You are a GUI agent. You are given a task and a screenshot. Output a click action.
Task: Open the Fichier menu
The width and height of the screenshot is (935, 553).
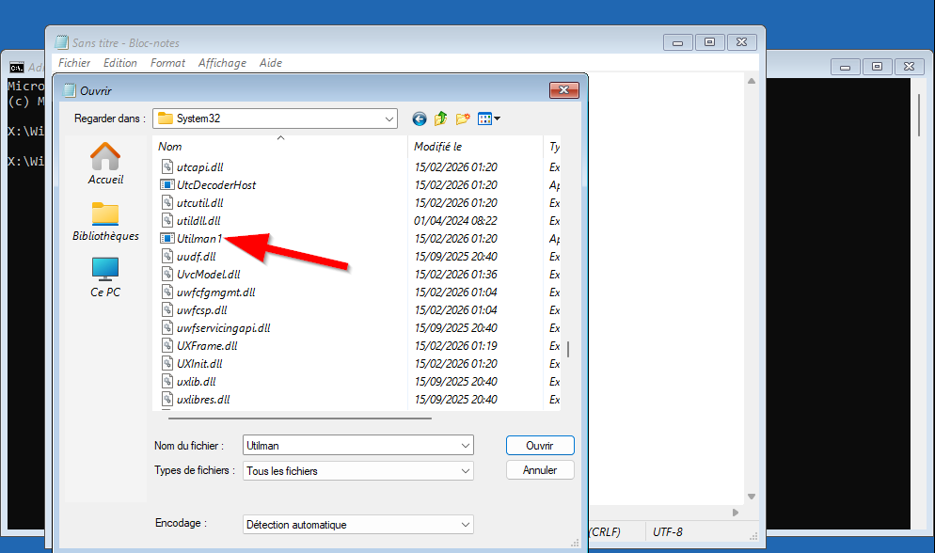coord(74,63)
